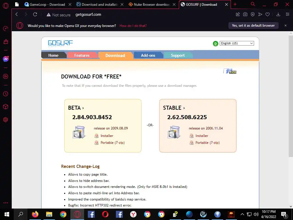Open GX Control speedometer in sidebar

click(x=6, y=29)
